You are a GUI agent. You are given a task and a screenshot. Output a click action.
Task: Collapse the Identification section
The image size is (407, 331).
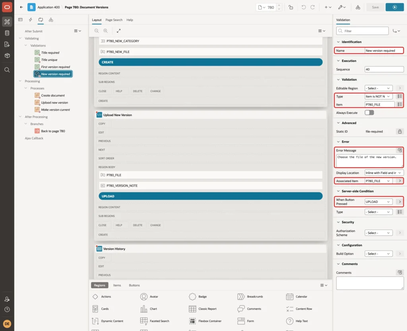coord(338,42)
